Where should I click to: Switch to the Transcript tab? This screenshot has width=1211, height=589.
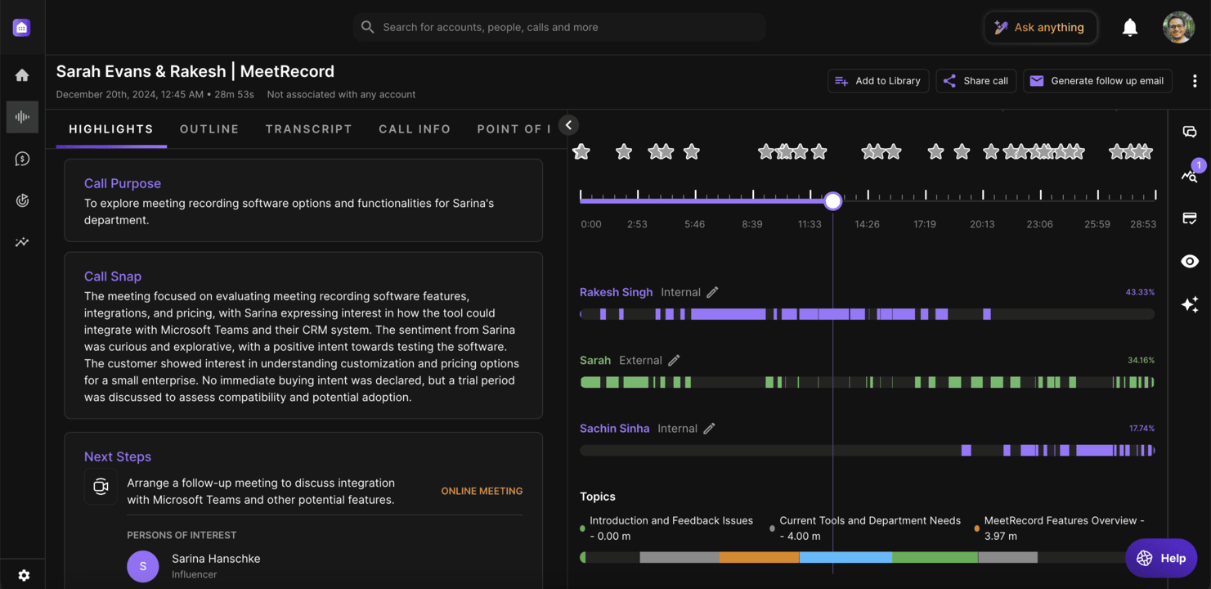point(308,129)
